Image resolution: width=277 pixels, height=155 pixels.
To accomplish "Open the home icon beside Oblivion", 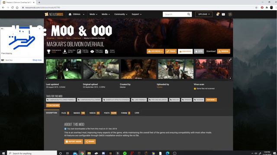I will point(70,14).
